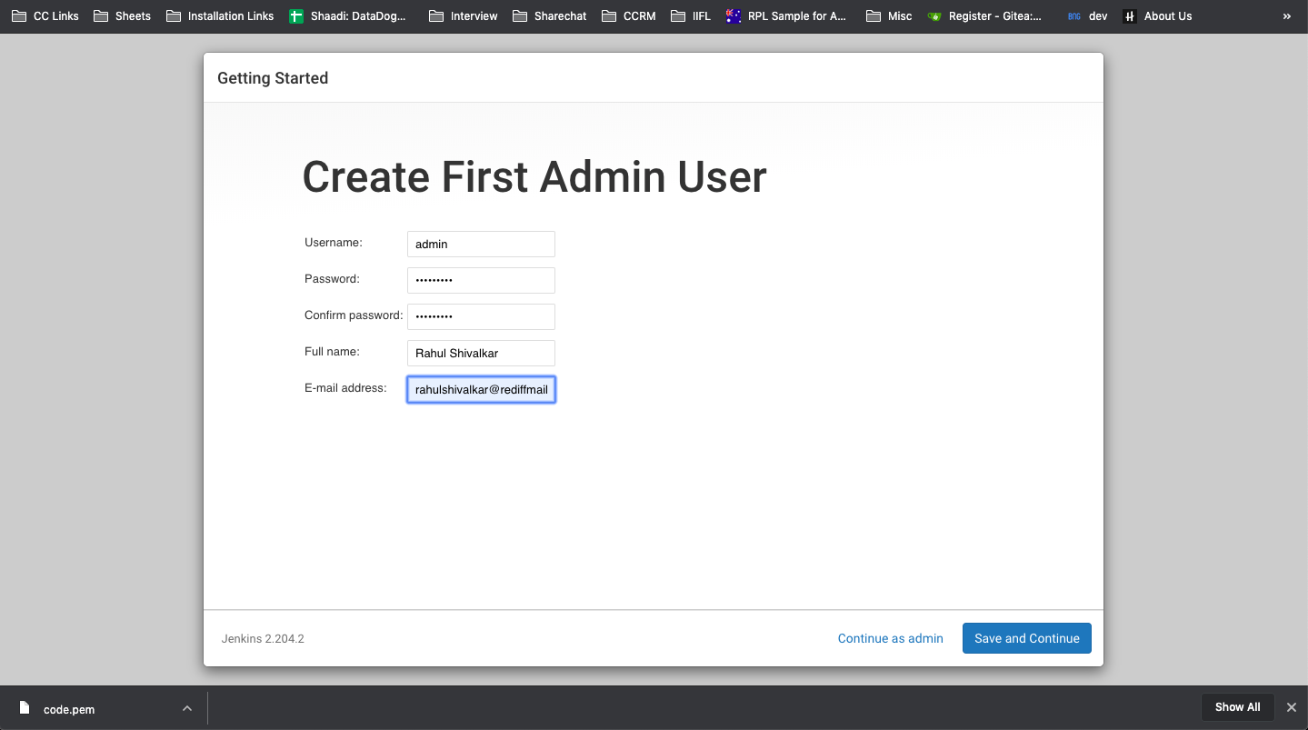Open the Sharechat bookmarks folder
Image resolution: width=1308 pixels, height=730 pixels.
[x=549, y=15]
